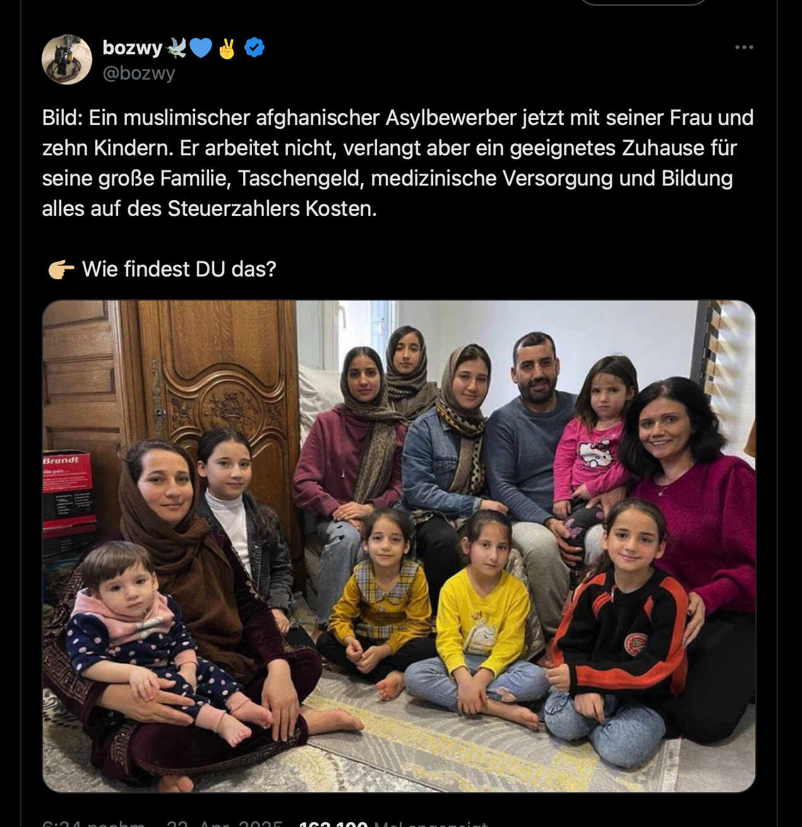This screenshot has width=802, height=827.
Task: Open the @bozwy handle link
Action: point(139,73)
